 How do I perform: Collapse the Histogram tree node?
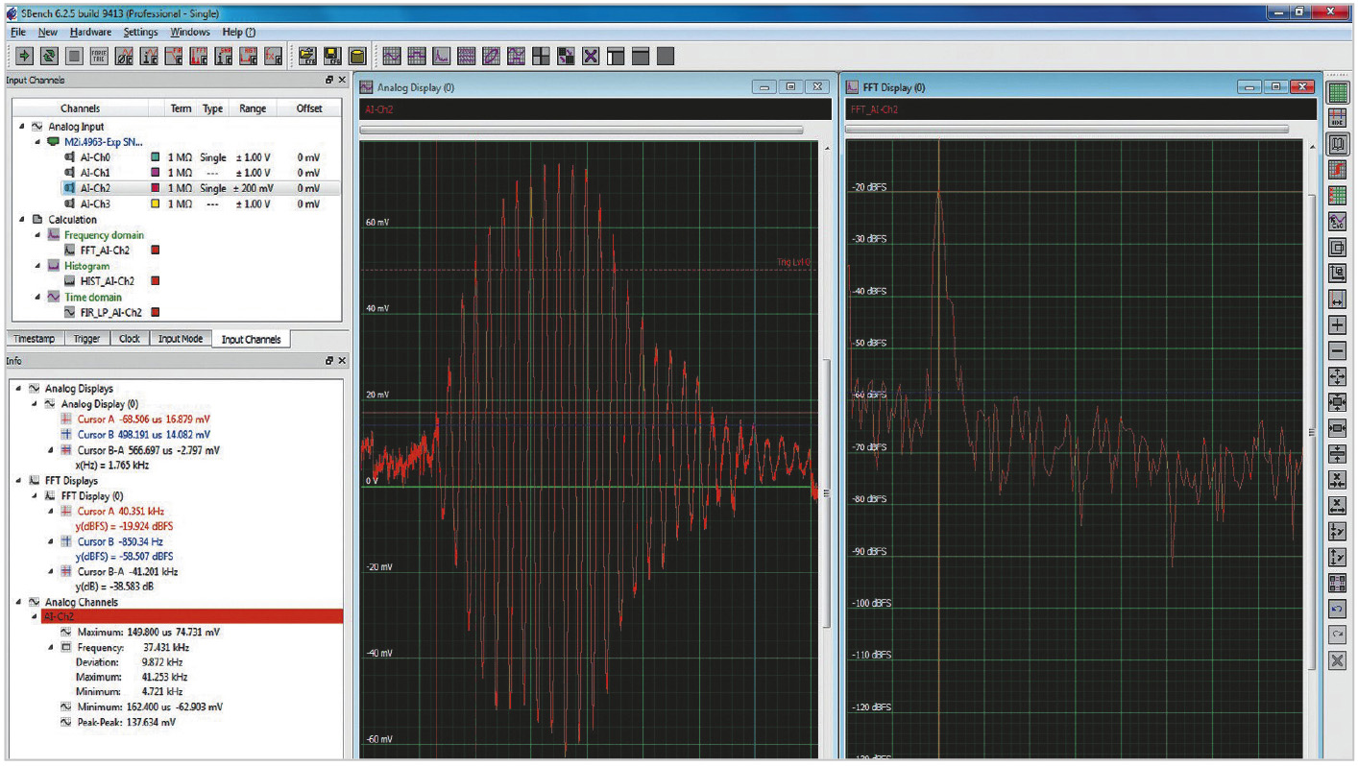click(x=37, y=266)
